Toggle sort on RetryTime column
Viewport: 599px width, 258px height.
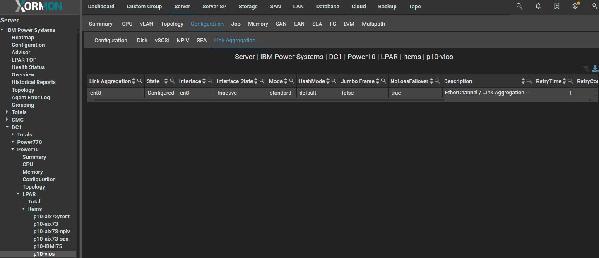[564, 81]
